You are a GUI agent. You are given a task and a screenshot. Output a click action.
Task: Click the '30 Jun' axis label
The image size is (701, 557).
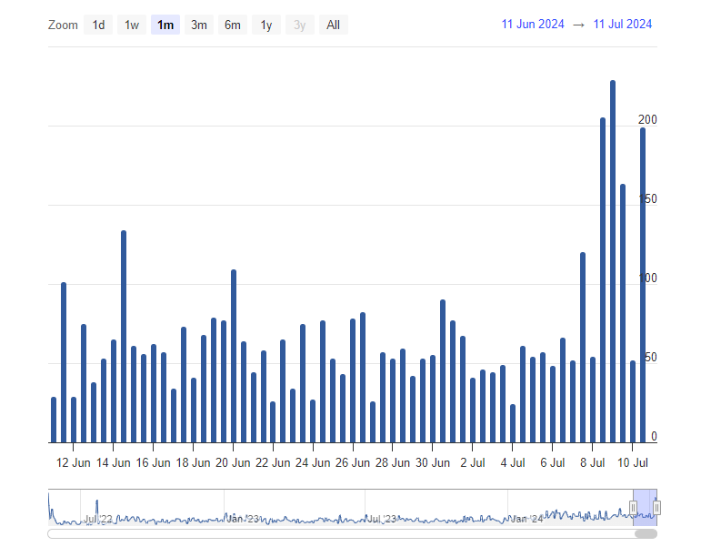(x=432, y=462)
